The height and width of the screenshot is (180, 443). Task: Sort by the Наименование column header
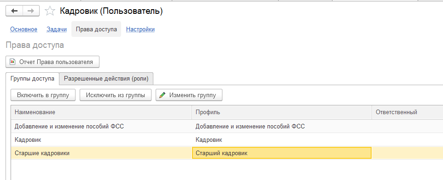pos(101,112)
